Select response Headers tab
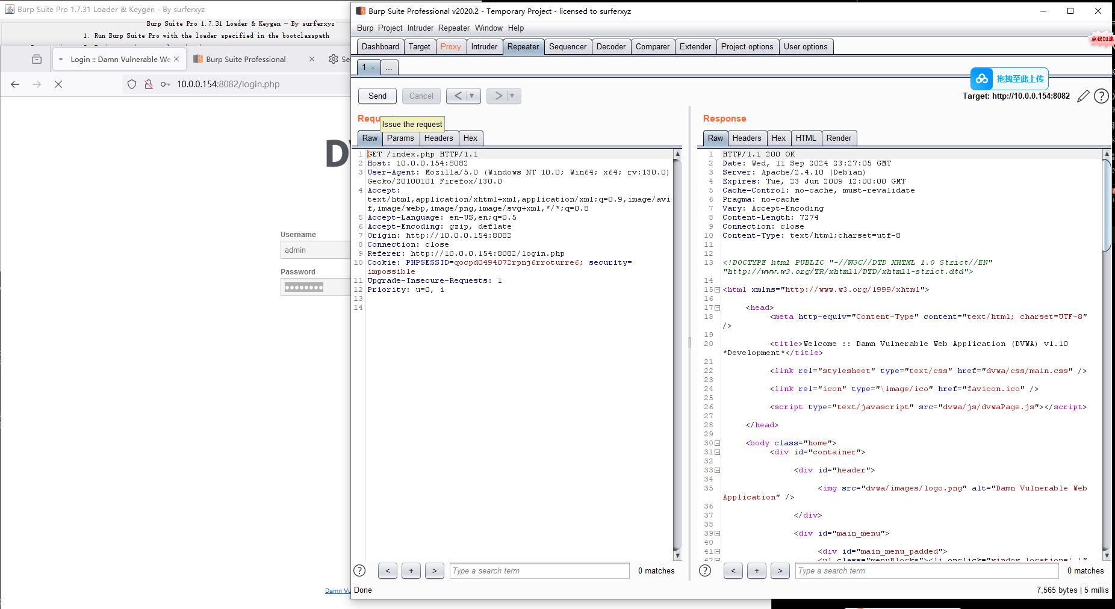Screen dimensions: 1115x609 747,138
